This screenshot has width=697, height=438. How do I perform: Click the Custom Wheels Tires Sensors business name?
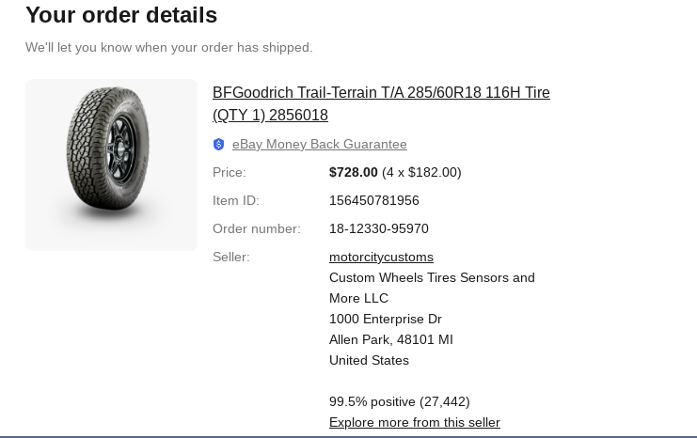[432, 278]
